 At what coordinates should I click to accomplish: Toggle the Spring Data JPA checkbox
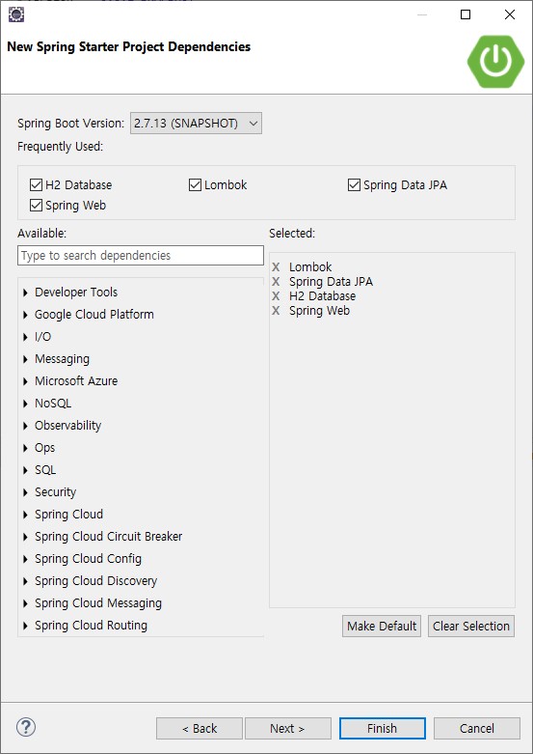pyautogui.click(x=354, y=184)
